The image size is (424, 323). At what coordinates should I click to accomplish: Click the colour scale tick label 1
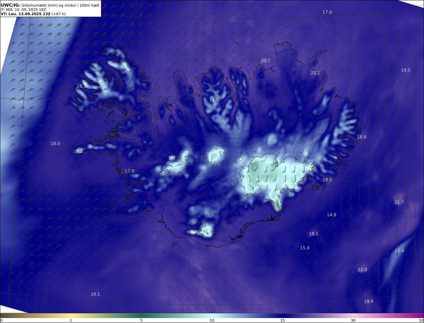coord(71,320)
